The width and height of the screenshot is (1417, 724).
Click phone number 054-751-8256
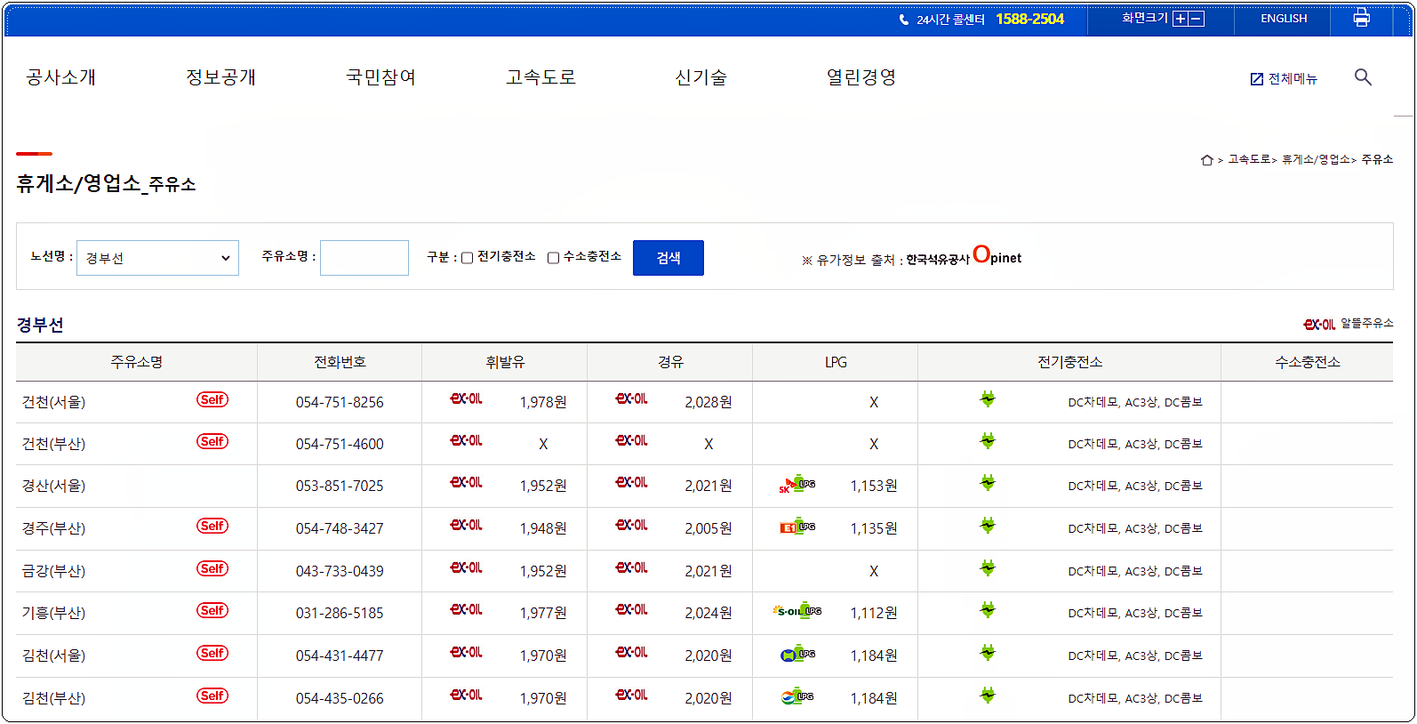340,402
